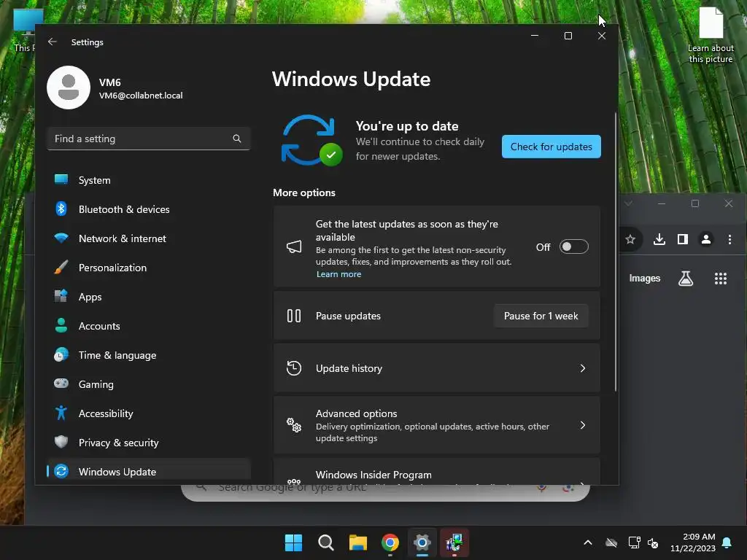Click the Privacy & security shield icon
Image resolution: width=747 pixels, height=560 pixels.
click(x=61, y=442)
